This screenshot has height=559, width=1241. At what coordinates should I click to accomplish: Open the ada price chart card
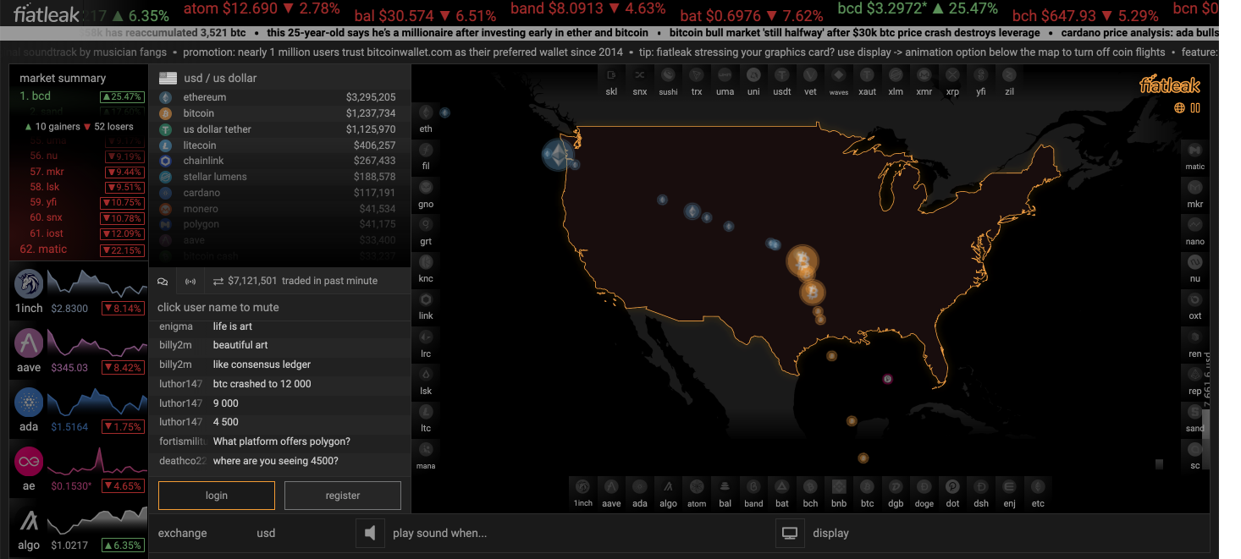coord(79,410)
